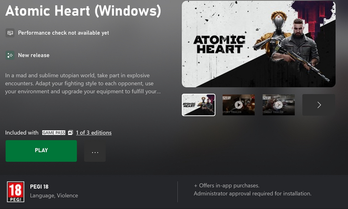Click 'Administrator approval required for installation' text

point(253,194)
